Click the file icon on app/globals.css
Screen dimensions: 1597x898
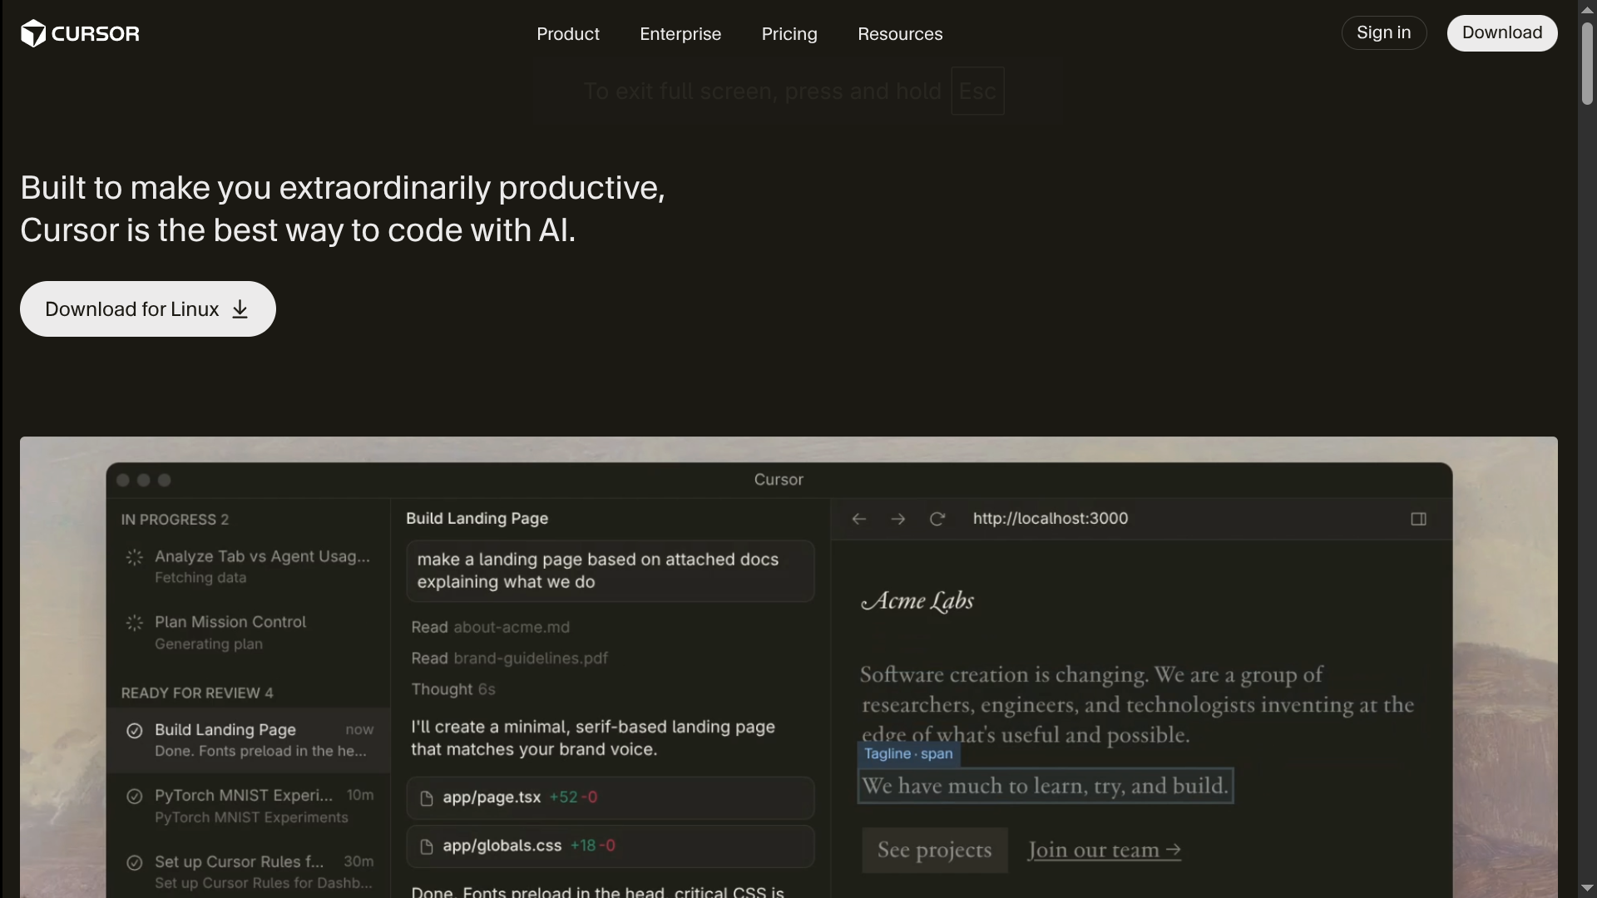coord(427,846)
